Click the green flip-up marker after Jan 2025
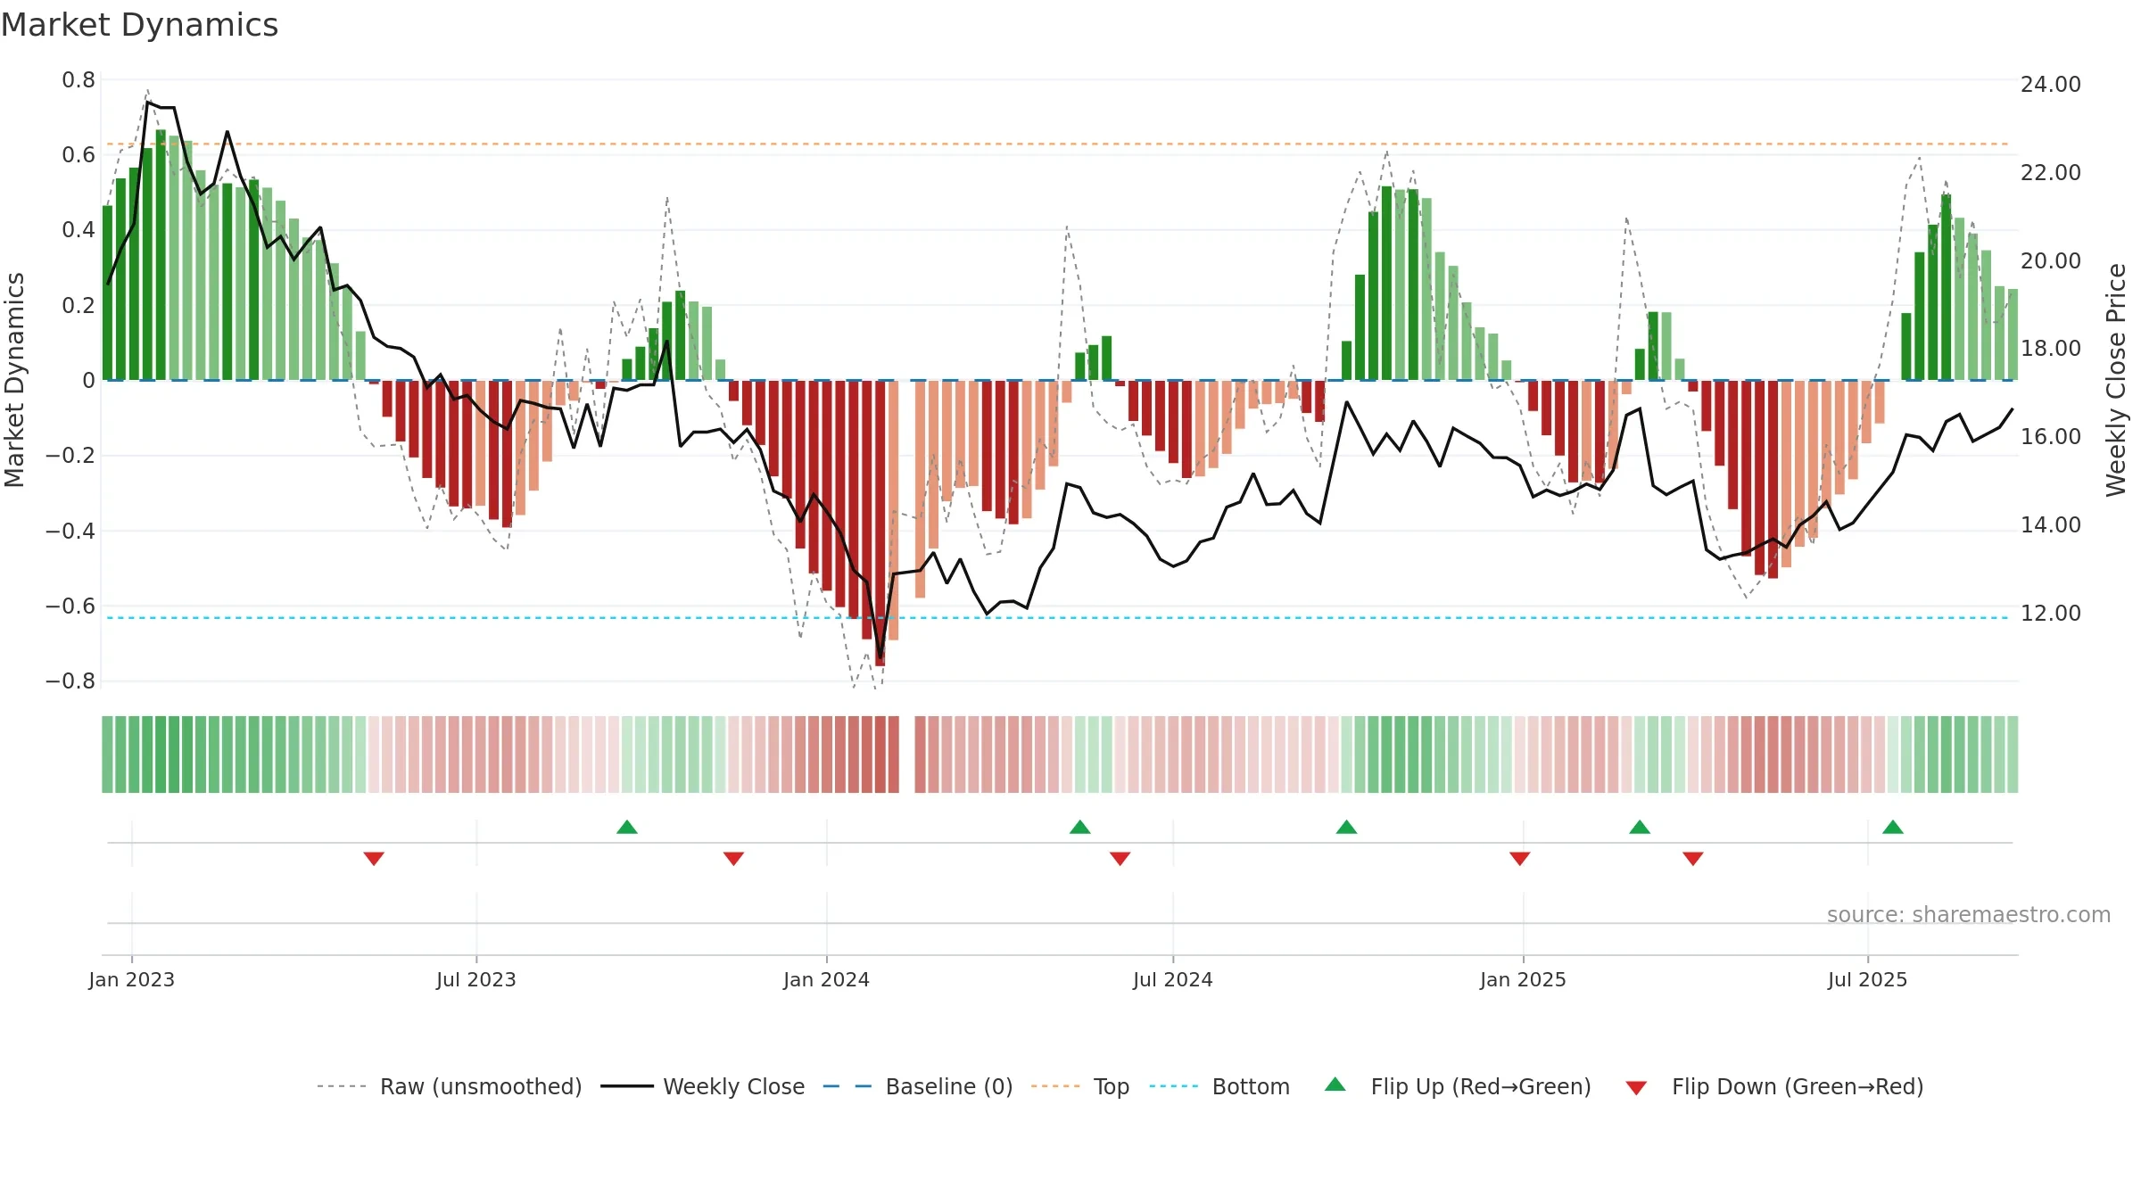The image size is (2141, 1204). coord(1640,827)
